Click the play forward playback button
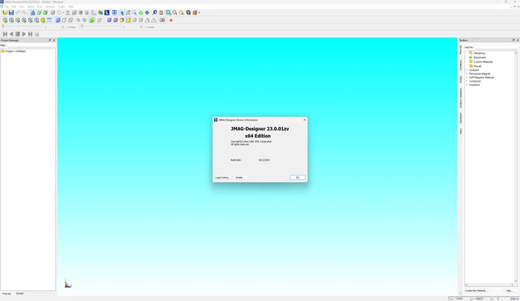The height and width of the screenshot is (301, 520). 24,34
